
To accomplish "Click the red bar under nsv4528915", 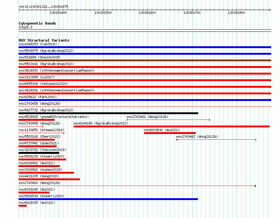I will [x=36, y=120].
